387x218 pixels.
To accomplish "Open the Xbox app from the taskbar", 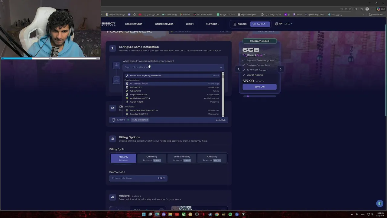I will [184, 214].
